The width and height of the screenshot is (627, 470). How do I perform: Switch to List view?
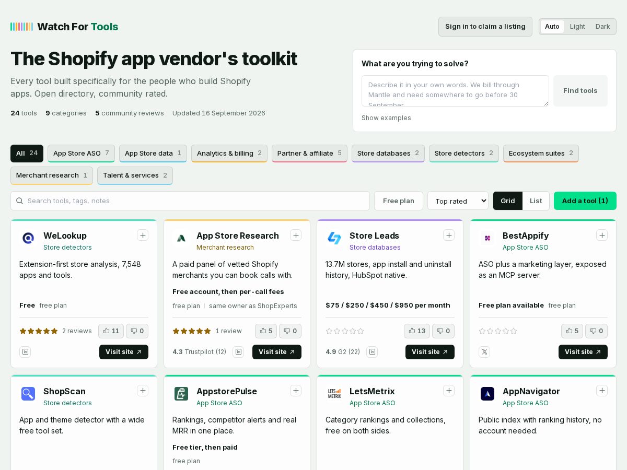coord(536,201)
